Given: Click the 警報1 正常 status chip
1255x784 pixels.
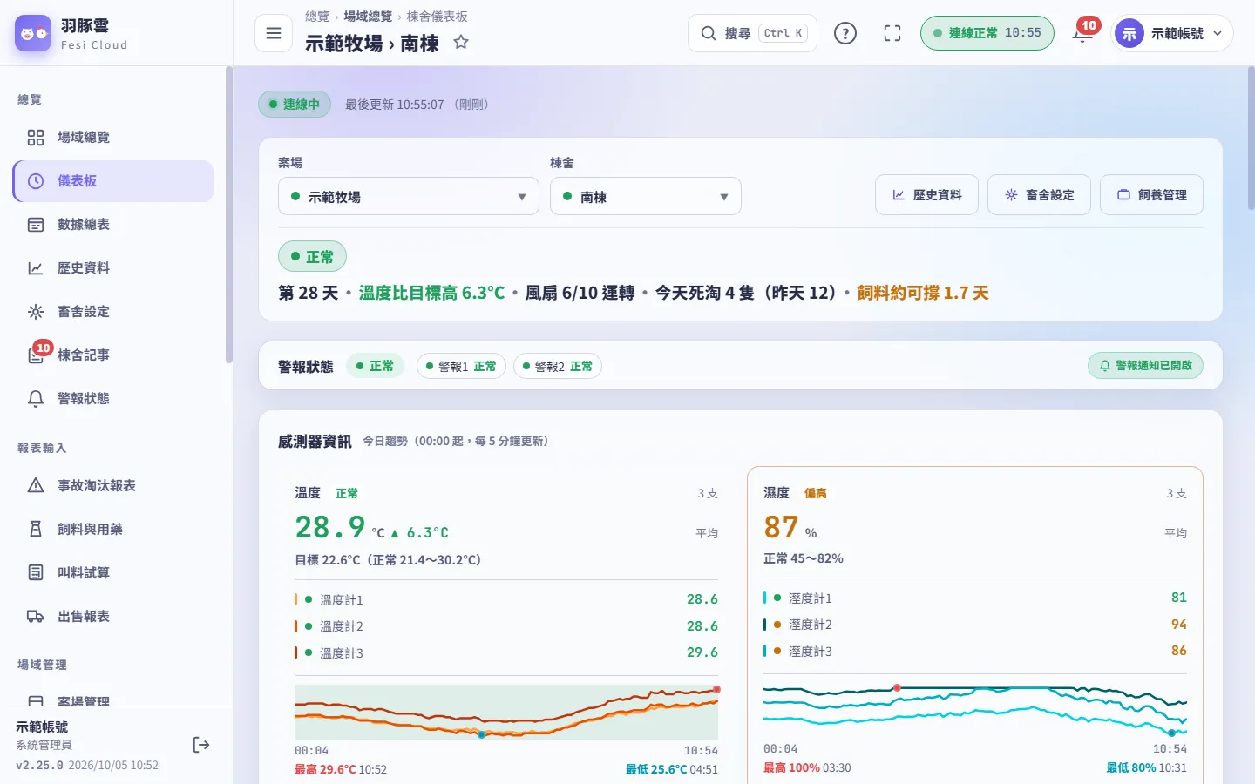Looking at the screenshot, I should pos(461,366).
